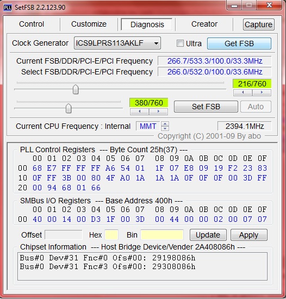Click the Apply button
The height and width of the screenshot is (299, 286).
pos(249,235)
